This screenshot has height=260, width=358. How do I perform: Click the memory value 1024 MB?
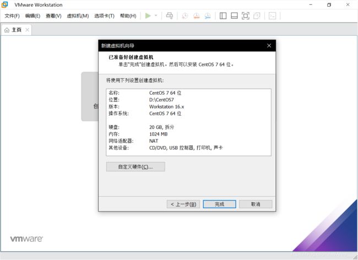(x=159, y=134)
